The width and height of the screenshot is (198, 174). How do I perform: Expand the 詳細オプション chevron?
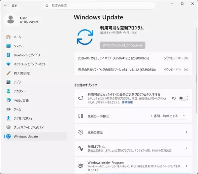(186, 148)
